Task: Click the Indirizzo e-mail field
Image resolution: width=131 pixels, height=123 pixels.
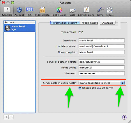Action: pos(101,46)
